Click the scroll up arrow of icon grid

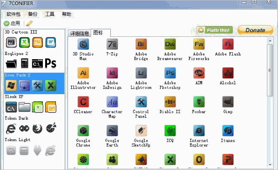click(x=270, y=41)
